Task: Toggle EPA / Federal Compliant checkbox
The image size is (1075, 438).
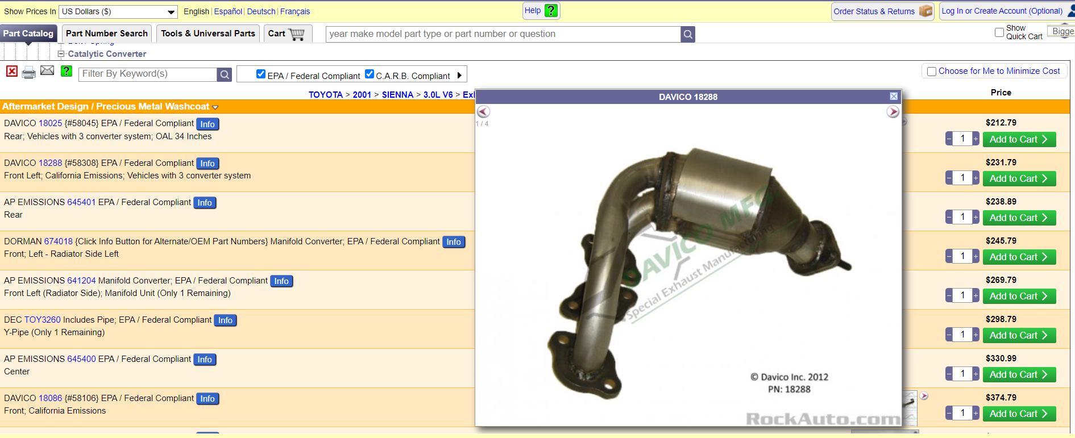Action: (261, 74)
